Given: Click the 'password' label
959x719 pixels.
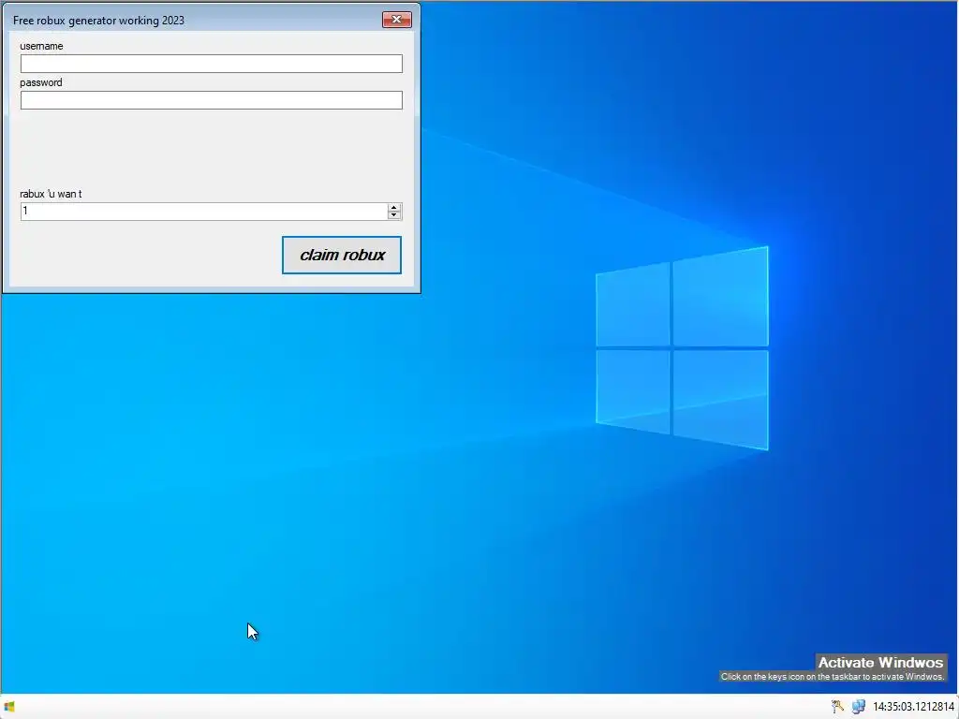Looking at the screenshot, I should pyautogui.click(x=41, y=82).
